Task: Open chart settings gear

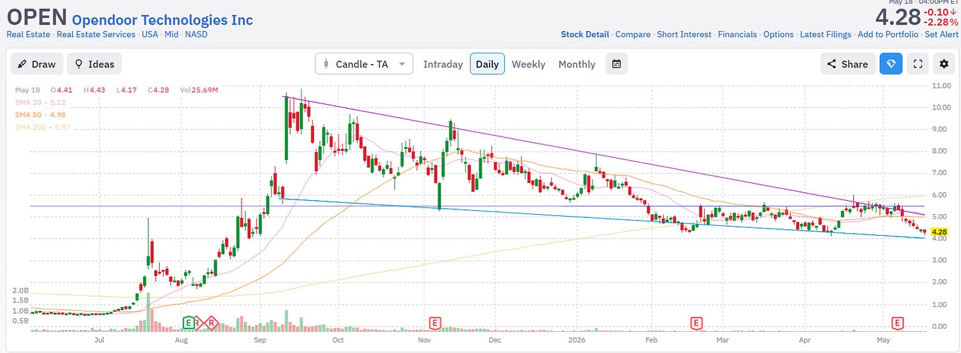Action: (944, 64)
